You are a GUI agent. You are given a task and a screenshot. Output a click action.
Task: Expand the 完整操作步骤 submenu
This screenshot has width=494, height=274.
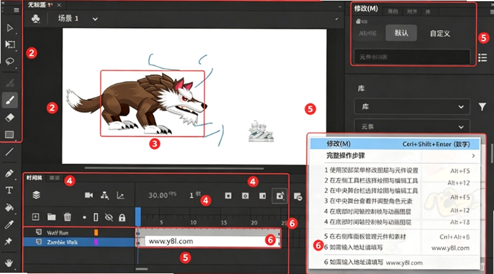tap(394, 156)
